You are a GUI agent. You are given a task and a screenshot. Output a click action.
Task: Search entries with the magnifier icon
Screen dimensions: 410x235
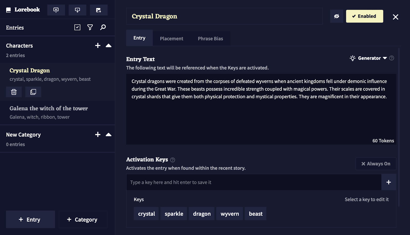(103, 27)
